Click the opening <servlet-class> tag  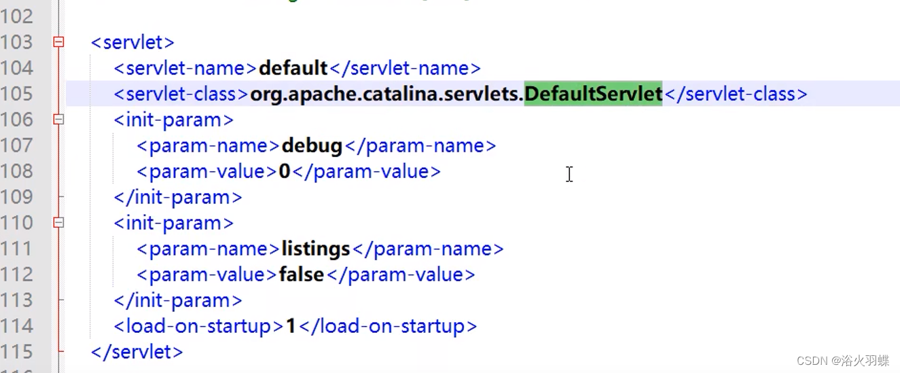(182, 94)
